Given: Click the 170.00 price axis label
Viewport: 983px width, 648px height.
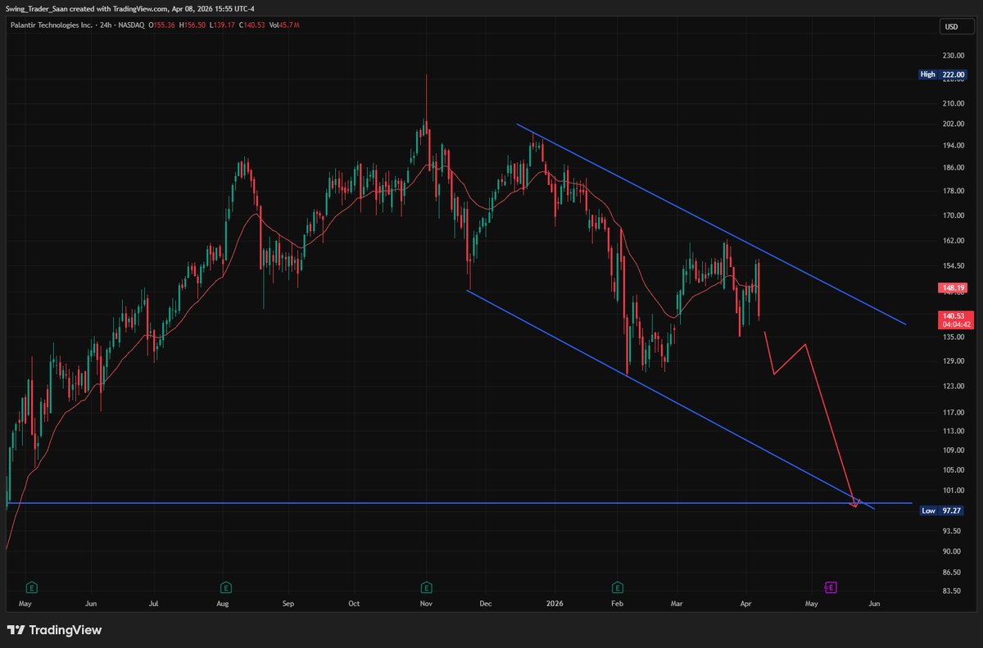Looking at the screenshot, I should pyautogui.click(x=952, y=215).
